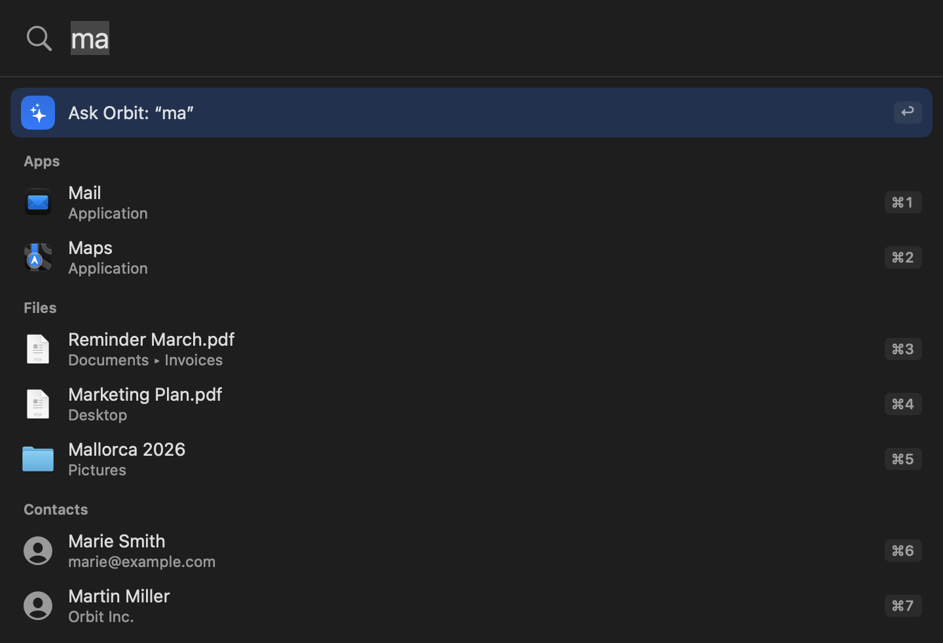The height and width of the screenshot is (643, 943).
Task: Click the magnifying glass search icon
Action: coord(39,39)
